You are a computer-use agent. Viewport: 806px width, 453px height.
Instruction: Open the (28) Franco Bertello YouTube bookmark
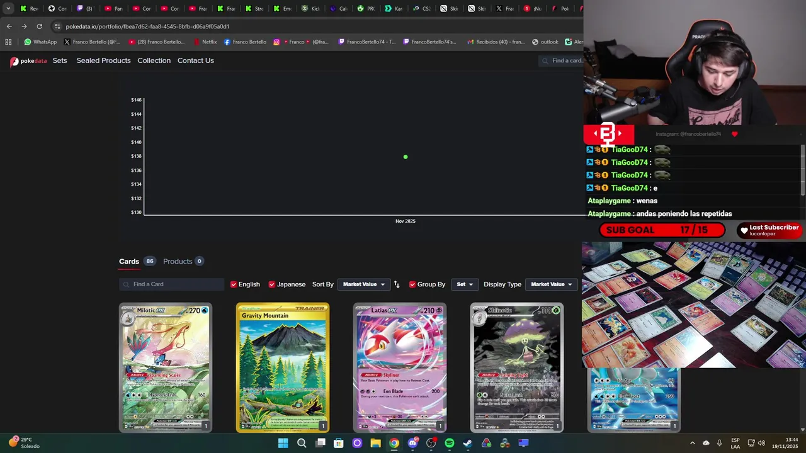(x=156, y=42)
